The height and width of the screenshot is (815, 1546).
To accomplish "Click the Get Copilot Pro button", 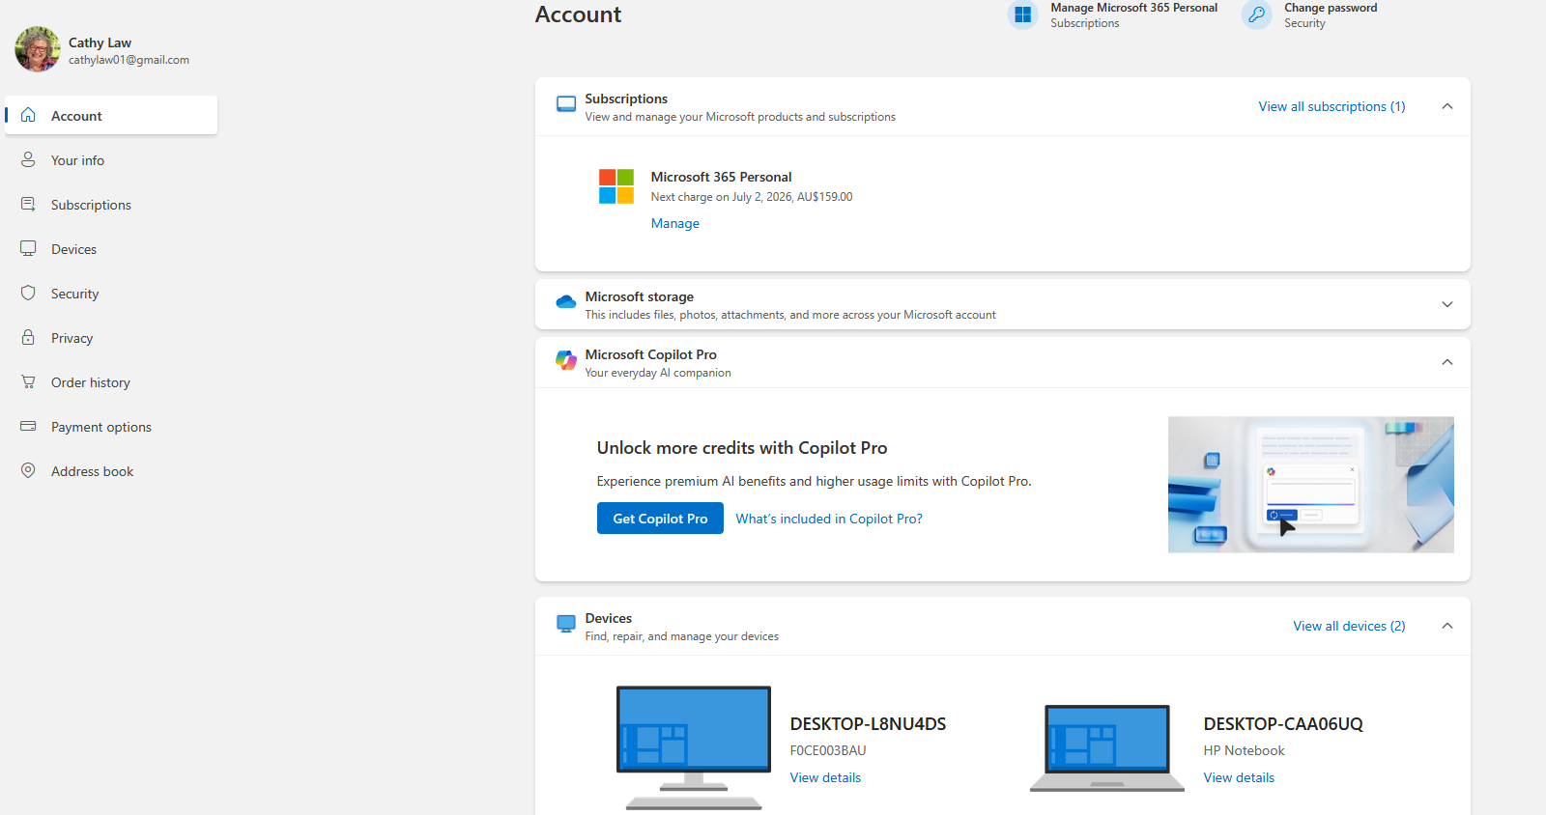I will click(660, 519).
